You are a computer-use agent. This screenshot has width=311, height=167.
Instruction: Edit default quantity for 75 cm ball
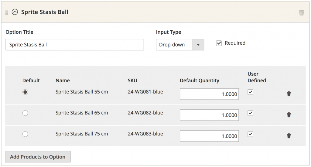(209, 136)
